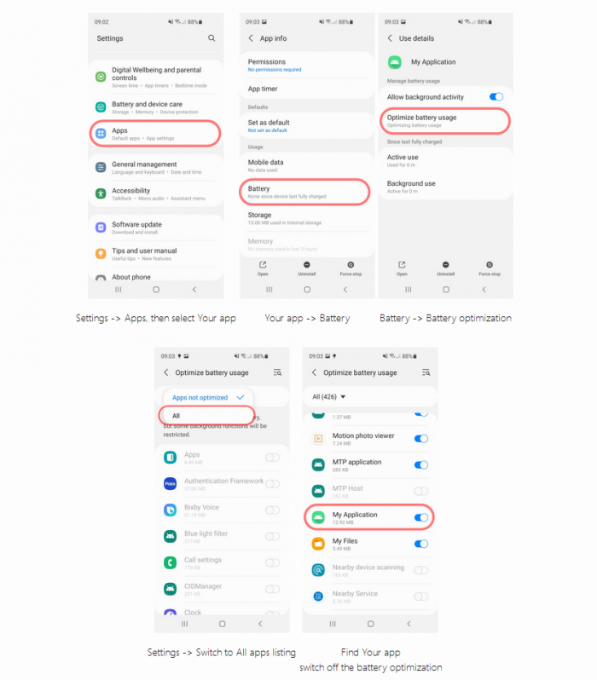Tap the 'No permissions required' blue text
This screenshot has height=680, width=597.
click(x=275, y=69)
